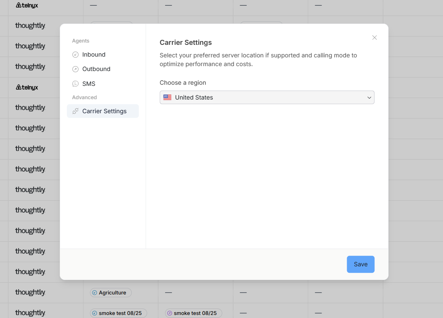Switch to the Outbound agents section

[96, 69]
